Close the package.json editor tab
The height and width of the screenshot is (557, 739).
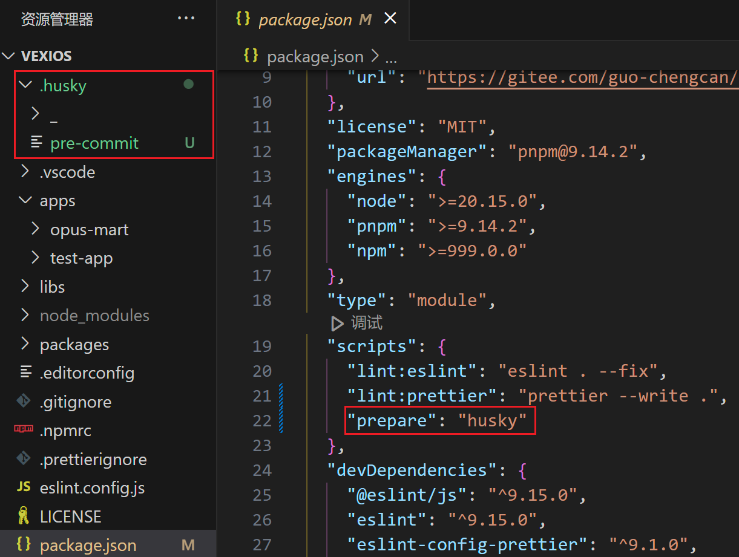coord(390,19)
